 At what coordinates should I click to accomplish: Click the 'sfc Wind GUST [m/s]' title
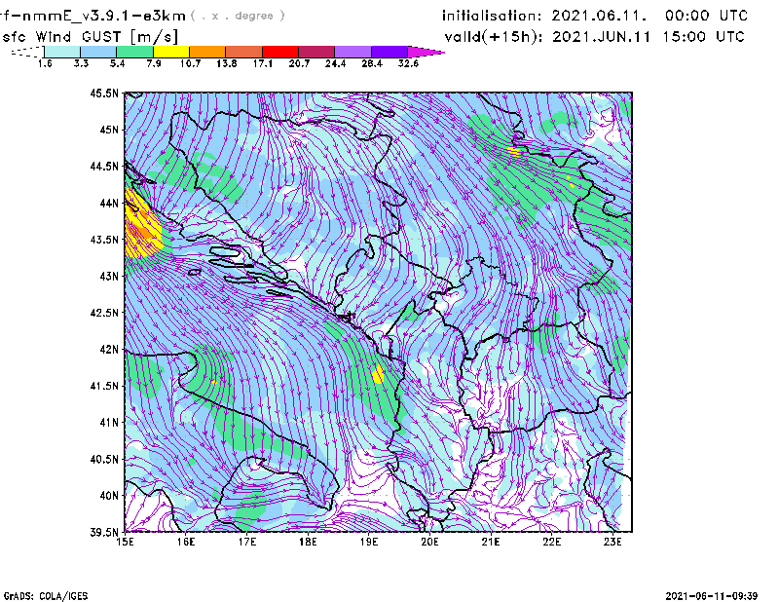click(90, 37)
